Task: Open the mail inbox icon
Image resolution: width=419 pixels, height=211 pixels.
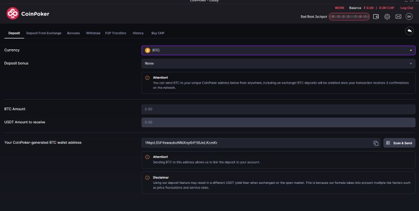Action: pyautogui.click(x=398, y=16)
